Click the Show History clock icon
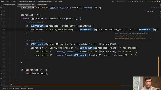The image size is (161, 90). coord(150,1)
